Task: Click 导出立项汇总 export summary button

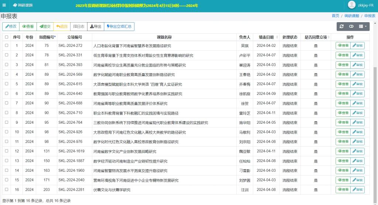Action: (119, 27)
